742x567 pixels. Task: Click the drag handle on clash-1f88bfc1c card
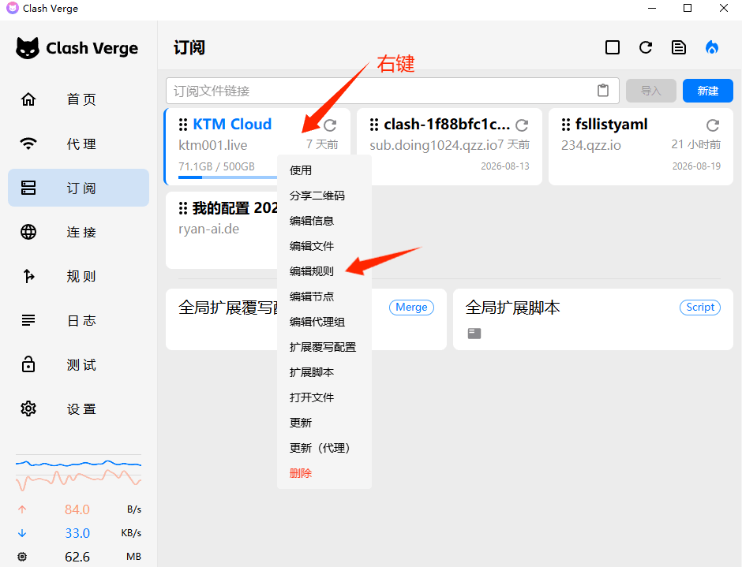tap(374, 125)
